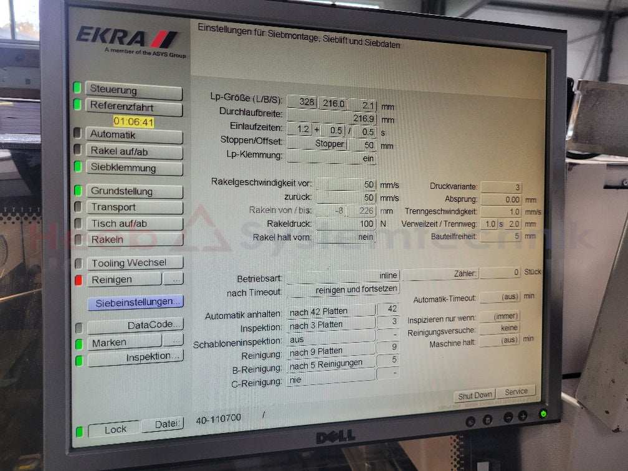Viewport: 628px width, 471px height.
Task: Open Reinigung 'nach 9 Platten' selector
Action: (x=331, y=351)
